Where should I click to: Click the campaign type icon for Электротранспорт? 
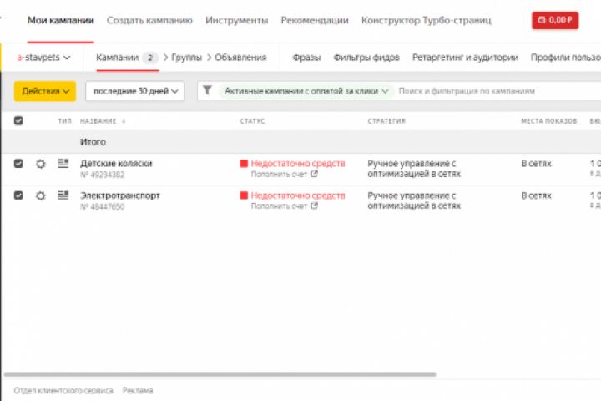click(63, 195)
